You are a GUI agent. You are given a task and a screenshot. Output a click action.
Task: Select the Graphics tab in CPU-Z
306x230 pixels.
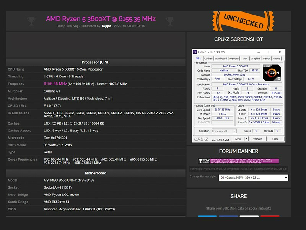256,59
